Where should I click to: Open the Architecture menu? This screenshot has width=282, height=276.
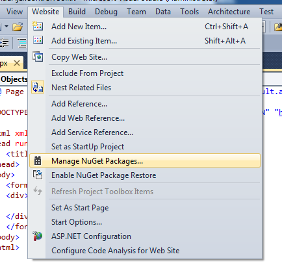tap(229, 12)
